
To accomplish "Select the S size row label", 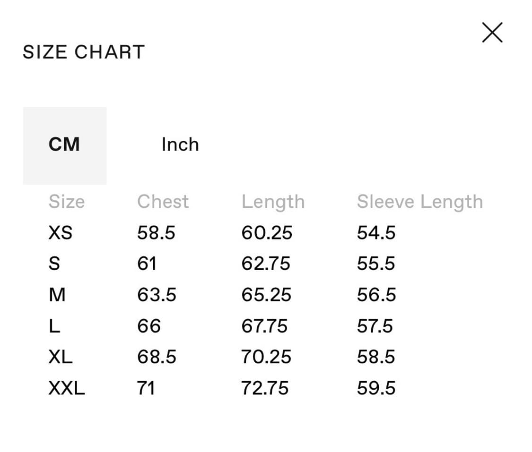I will tap(54, 264).
